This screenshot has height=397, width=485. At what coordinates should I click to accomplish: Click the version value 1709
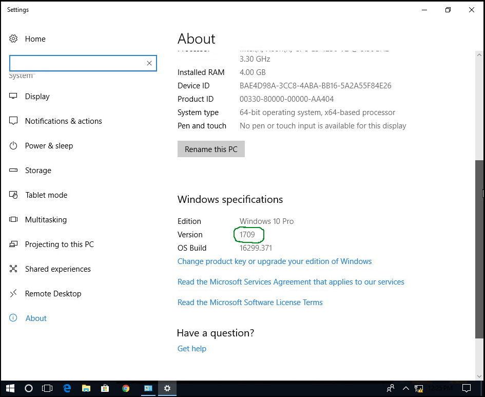point(247,235)
